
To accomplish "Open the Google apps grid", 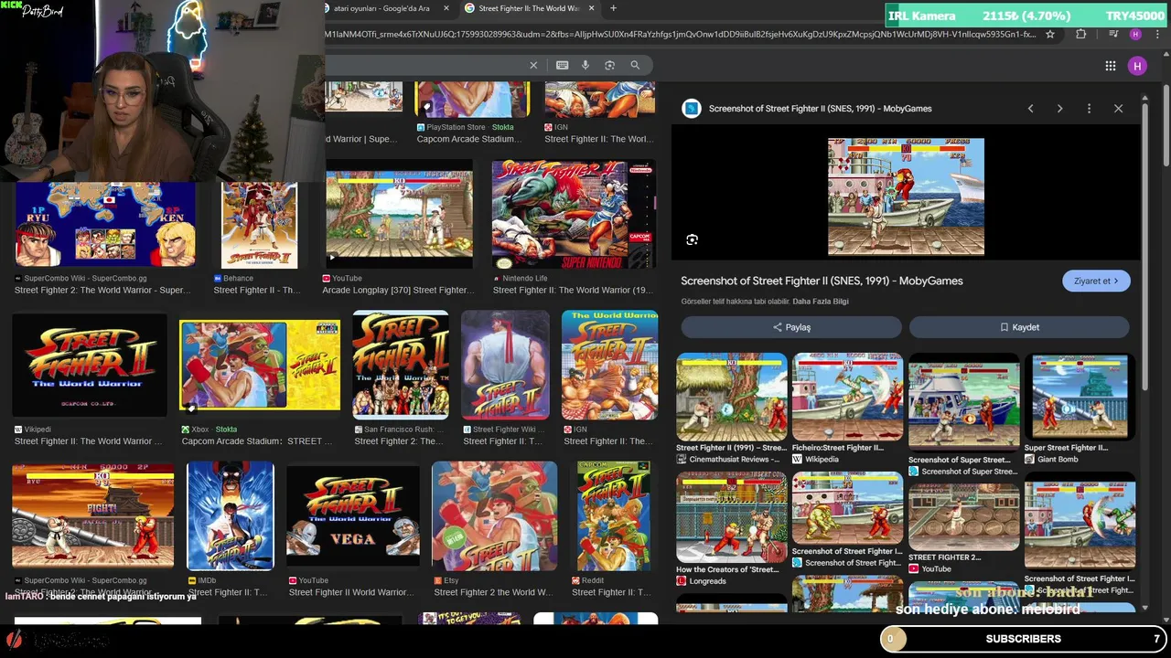I will point(1110,66).
